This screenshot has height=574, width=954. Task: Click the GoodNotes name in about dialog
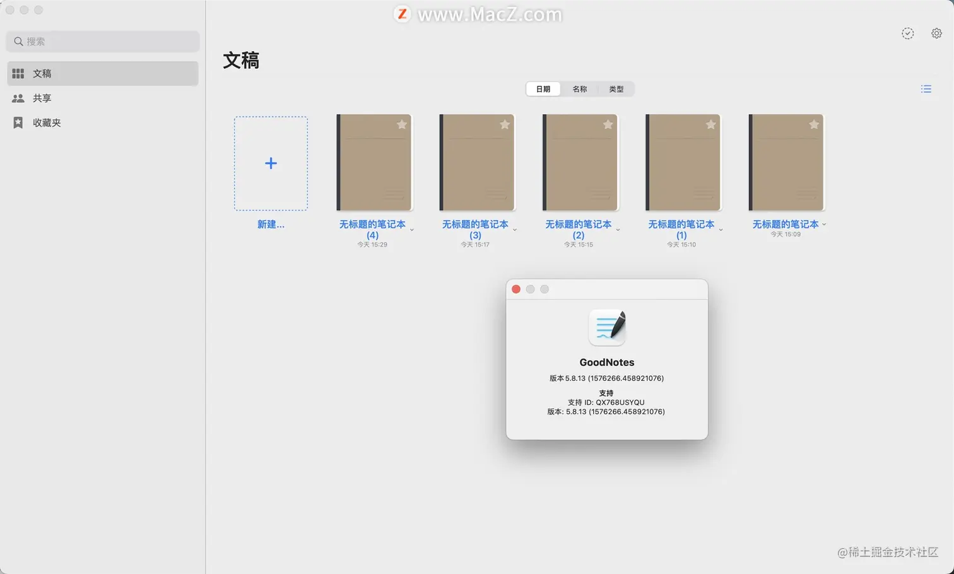[x=607, y=363]
